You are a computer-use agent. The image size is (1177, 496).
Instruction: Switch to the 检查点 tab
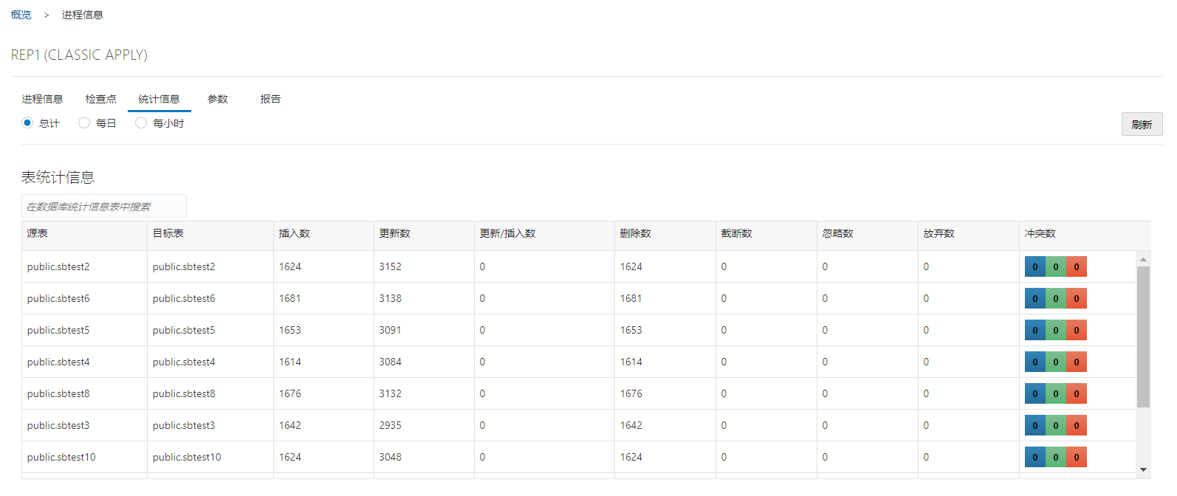(x=100, y=99)
